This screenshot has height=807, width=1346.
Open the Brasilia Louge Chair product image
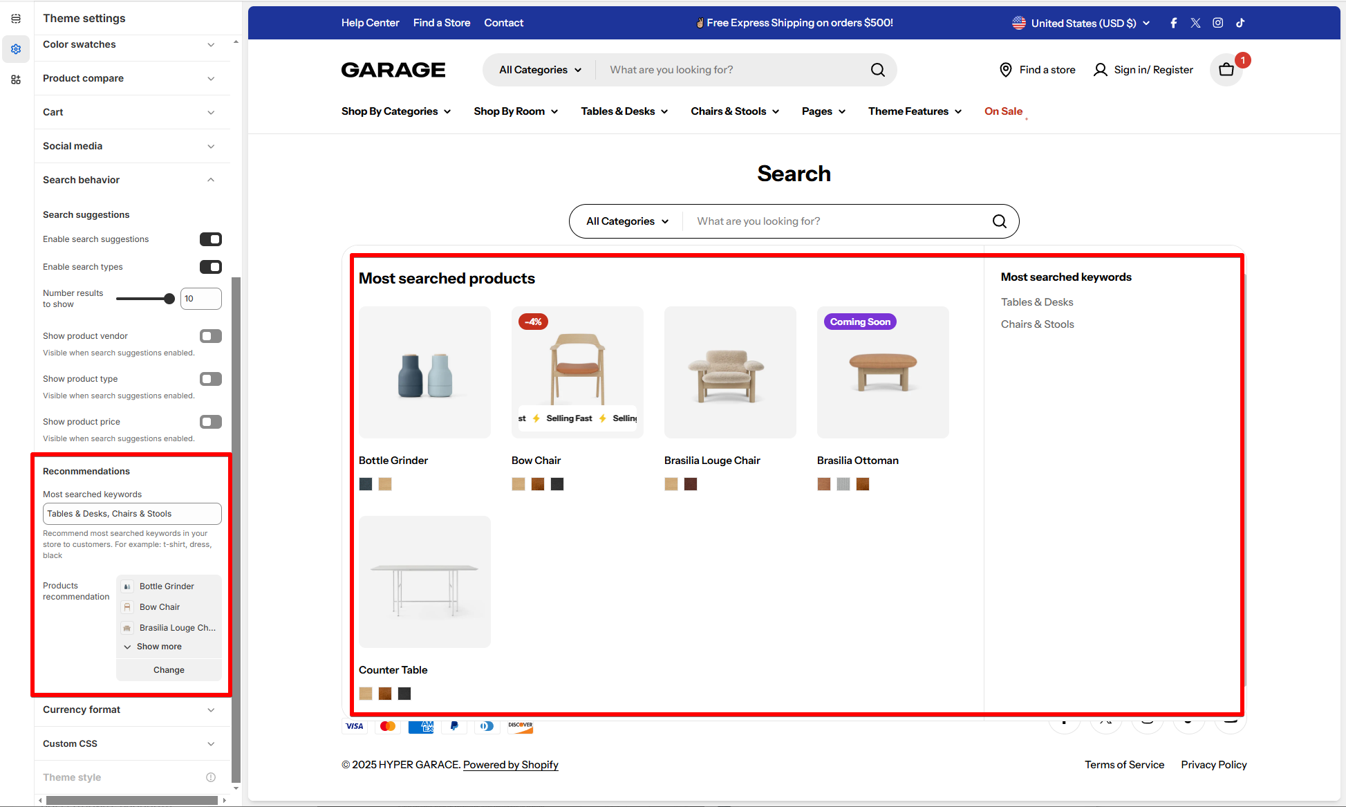click(730, 372)
